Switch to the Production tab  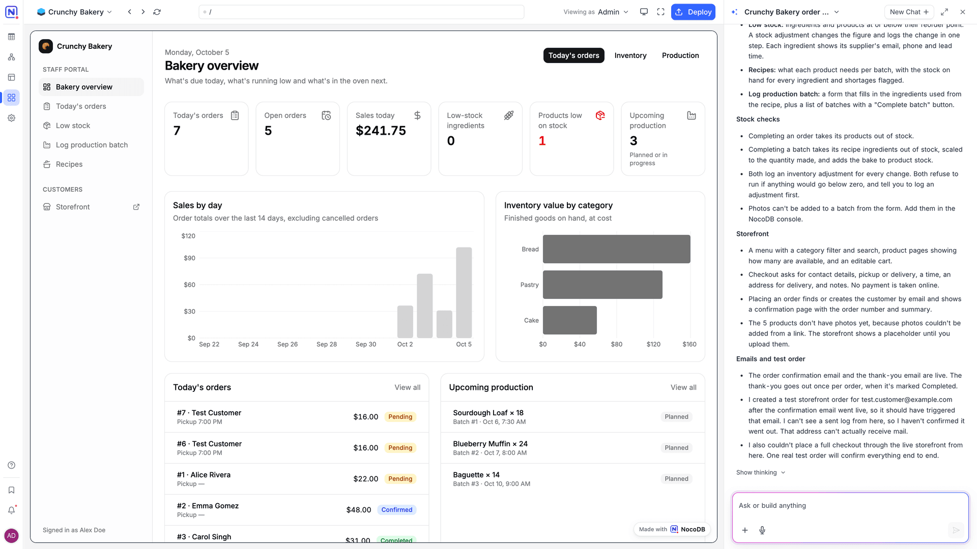(680, 55)
